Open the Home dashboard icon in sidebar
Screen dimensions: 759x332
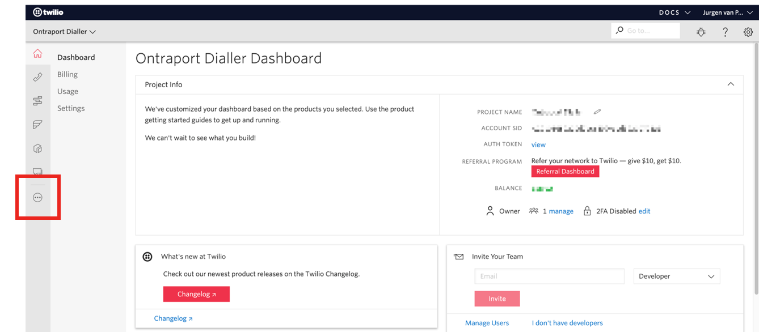click(x=37, y=54)
